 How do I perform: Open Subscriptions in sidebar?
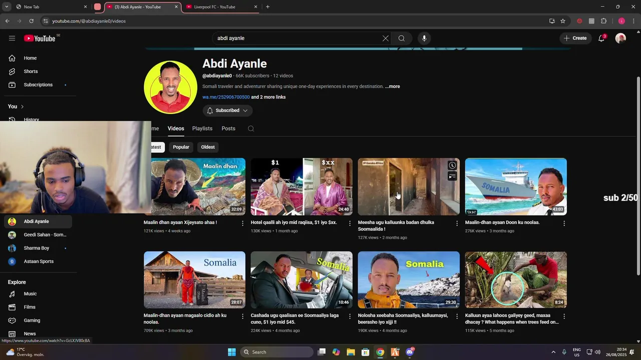38,85
